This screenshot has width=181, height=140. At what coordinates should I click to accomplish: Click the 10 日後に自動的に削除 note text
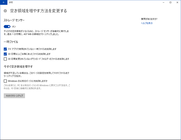point(37,87)
